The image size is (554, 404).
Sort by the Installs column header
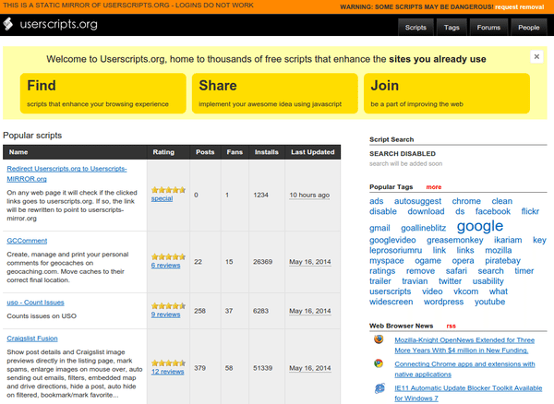click(267, 152)
